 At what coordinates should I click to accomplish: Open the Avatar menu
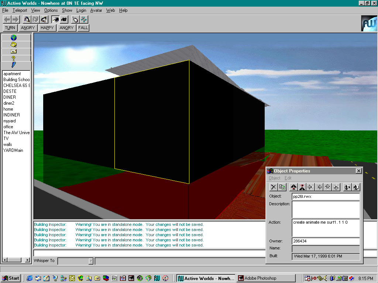(96, 10)
